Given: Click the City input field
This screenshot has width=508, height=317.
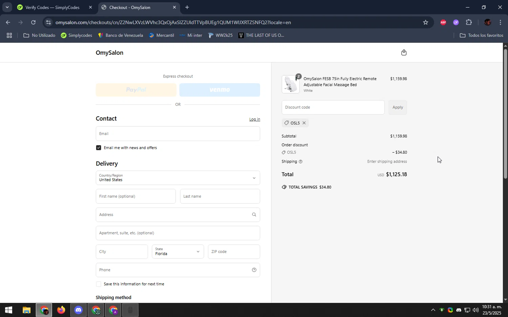Looking at the screenshot, I should 122,251.
